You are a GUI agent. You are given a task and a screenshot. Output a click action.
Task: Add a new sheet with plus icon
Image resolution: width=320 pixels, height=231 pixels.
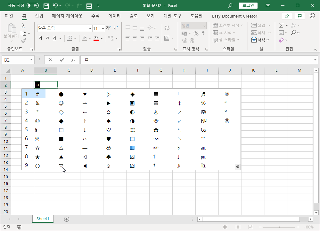point(67,219)
